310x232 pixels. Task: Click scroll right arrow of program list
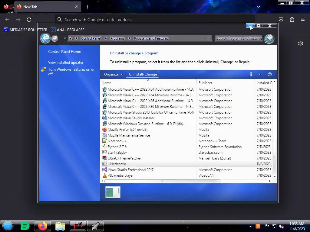pos(270,181)
